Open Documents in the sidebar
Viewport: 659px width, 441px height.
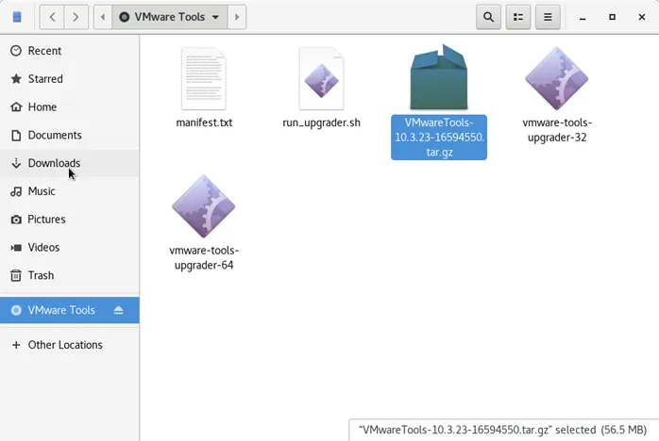tap(69, 135)
